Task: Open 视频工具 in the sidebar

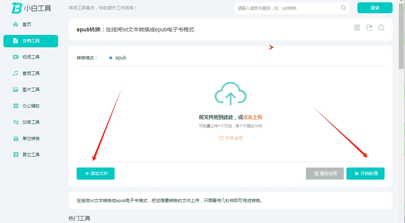Action: (x=31, y=57)
